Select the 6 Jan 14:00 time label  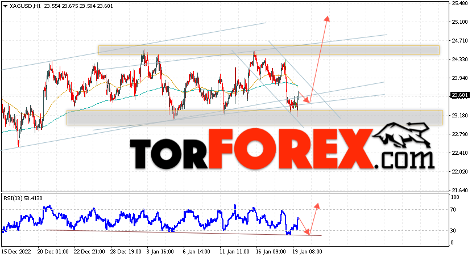tap(196, 251)
